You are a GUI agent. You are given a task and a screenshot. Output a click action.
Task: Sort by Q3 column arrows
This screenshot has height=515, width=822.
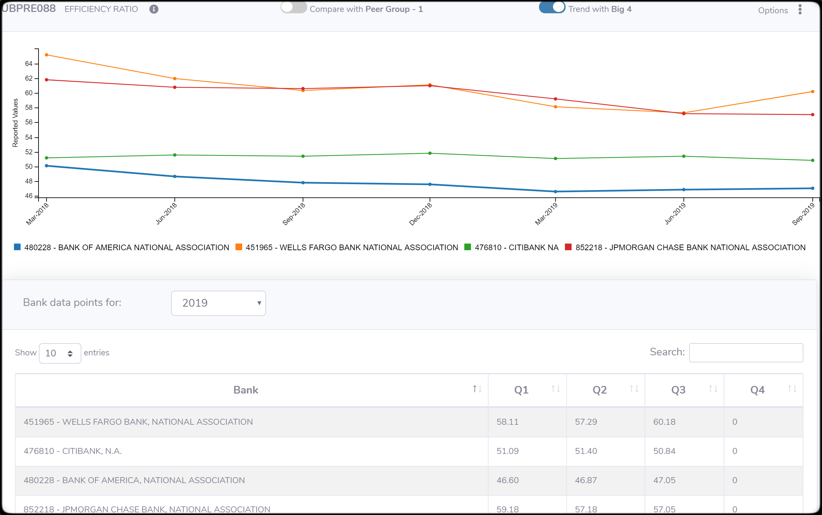tap(713, 389)
